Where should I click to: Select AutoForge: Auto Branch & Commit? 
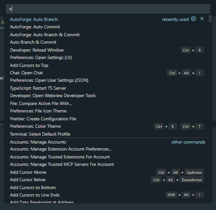[108, 35]
